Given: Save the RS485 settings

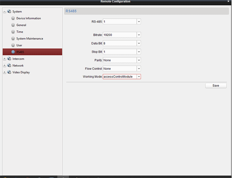Looking at the screenshot, I should tap(216, 85).
